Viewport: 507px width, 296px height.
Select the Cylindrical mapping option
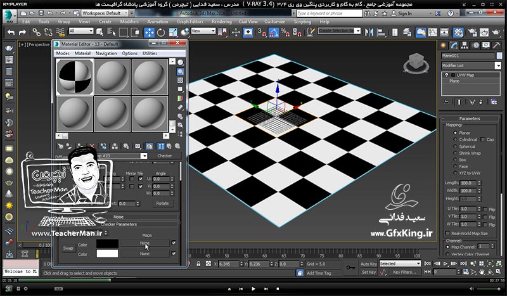pos(455,139)
